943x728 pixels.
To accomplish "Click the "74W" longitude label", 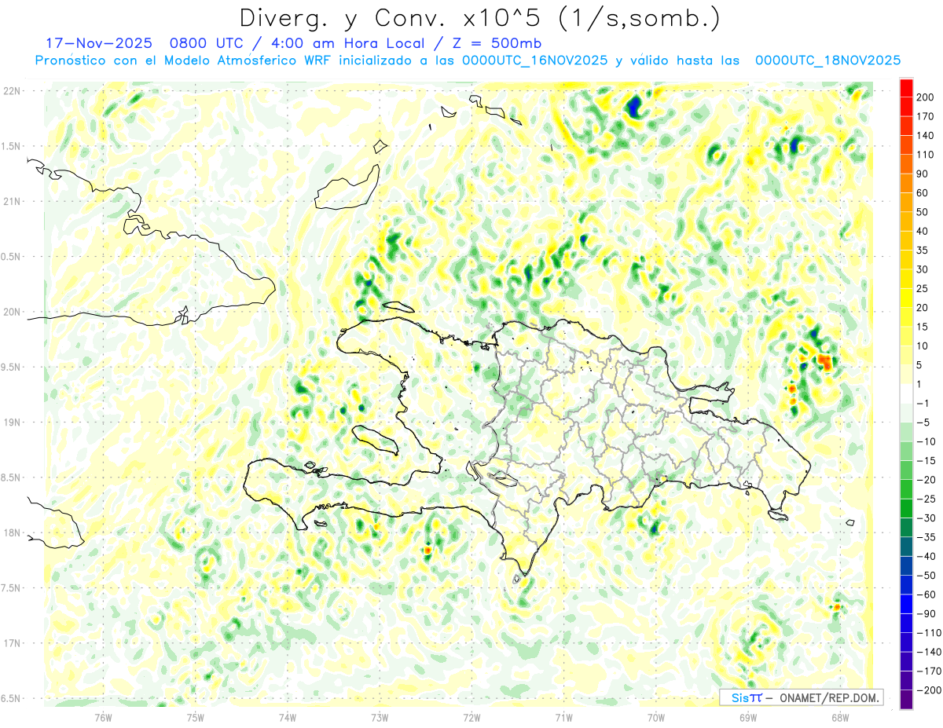I will pos(287,717).
